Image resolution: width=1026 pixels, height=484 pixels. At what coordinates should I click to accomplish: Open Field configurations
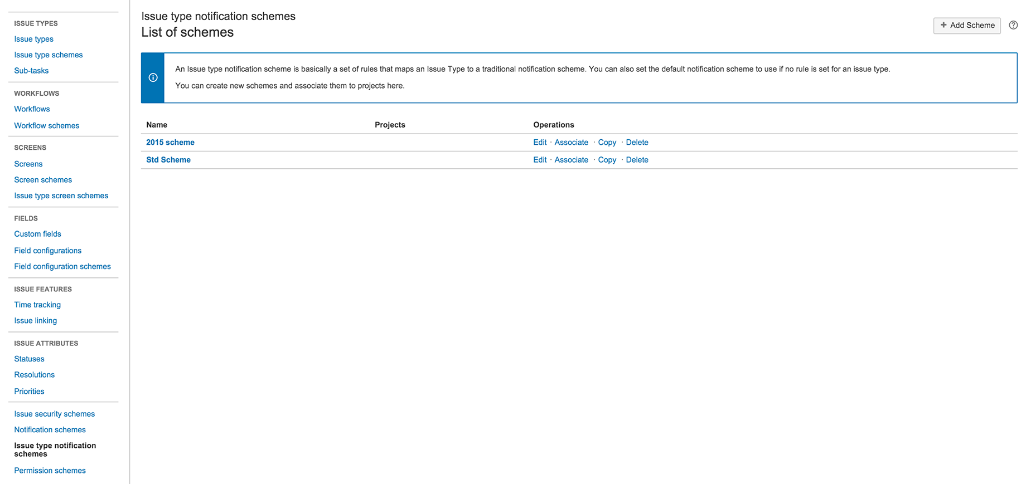(x=47, y=251)
